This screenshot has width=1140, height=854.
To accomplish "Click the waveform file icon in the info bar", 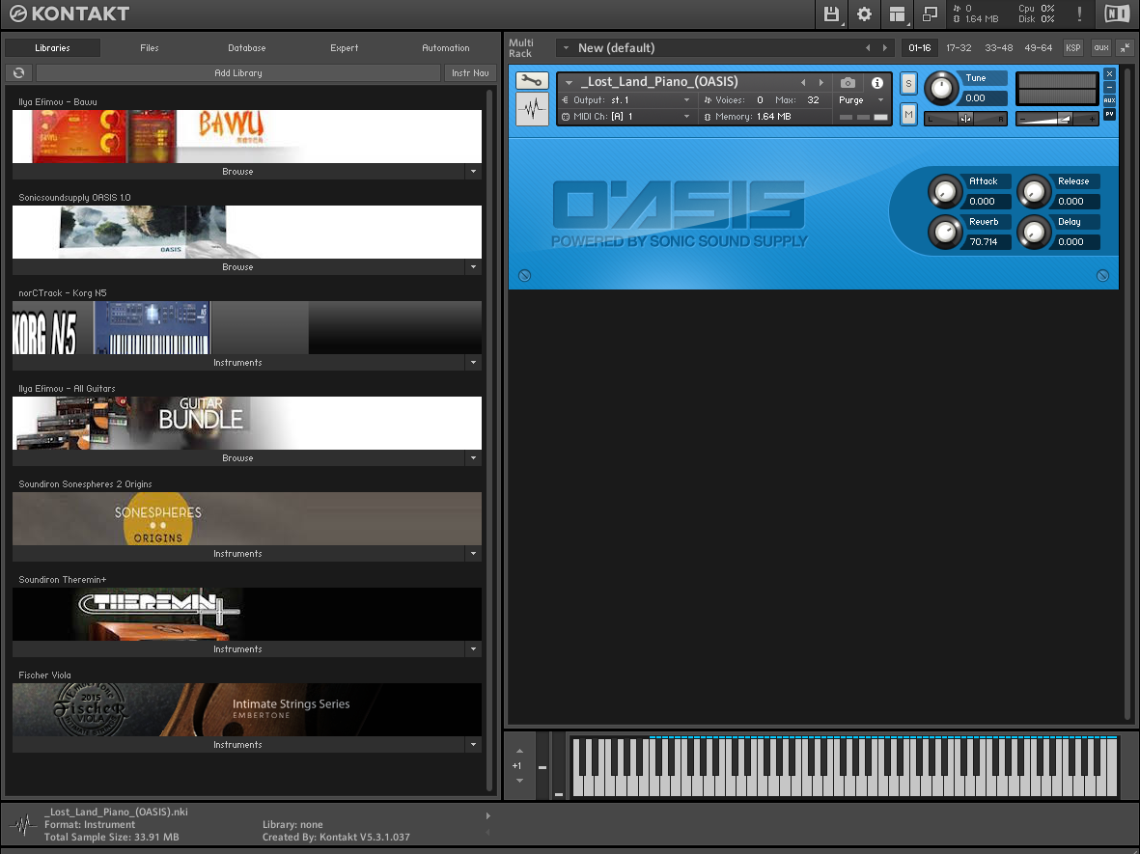I will coord(24,825).
